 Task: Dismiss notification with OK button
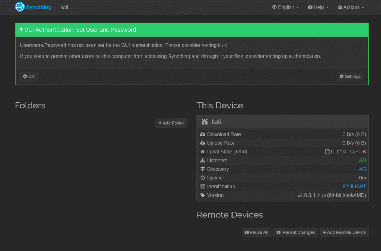click(29, 76)
